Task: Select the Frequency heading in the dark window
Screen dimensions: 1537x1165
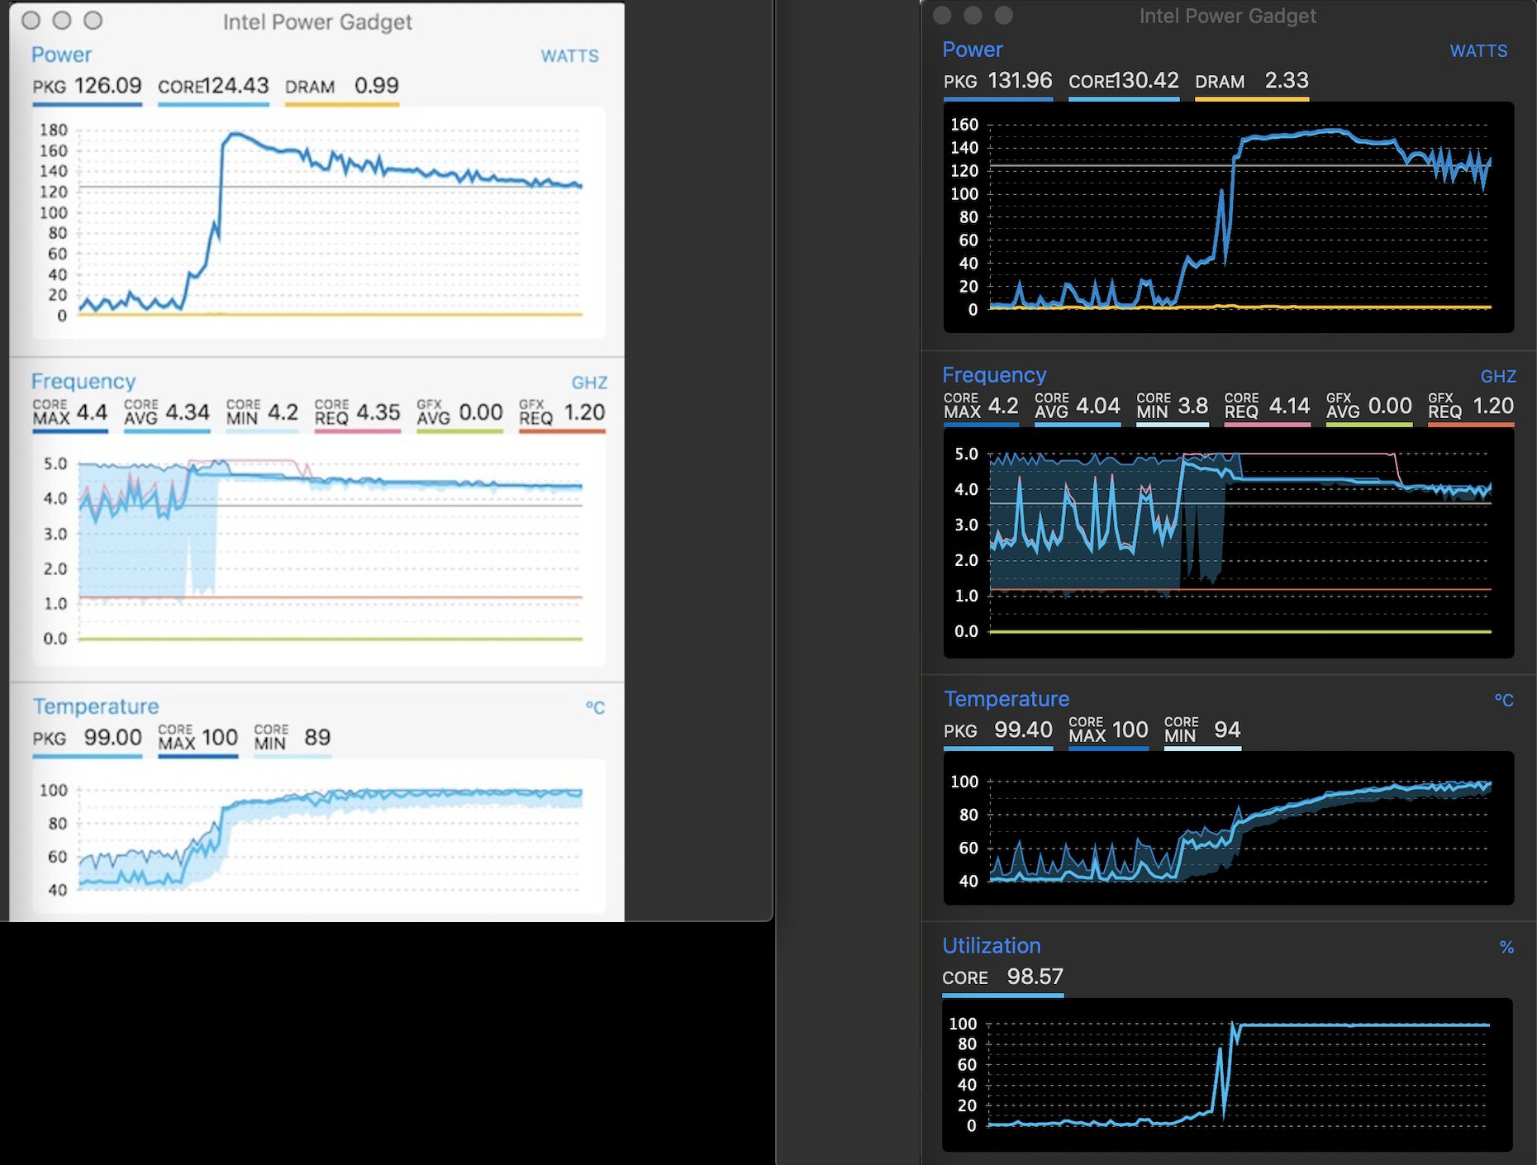Action: click(994, 375)
